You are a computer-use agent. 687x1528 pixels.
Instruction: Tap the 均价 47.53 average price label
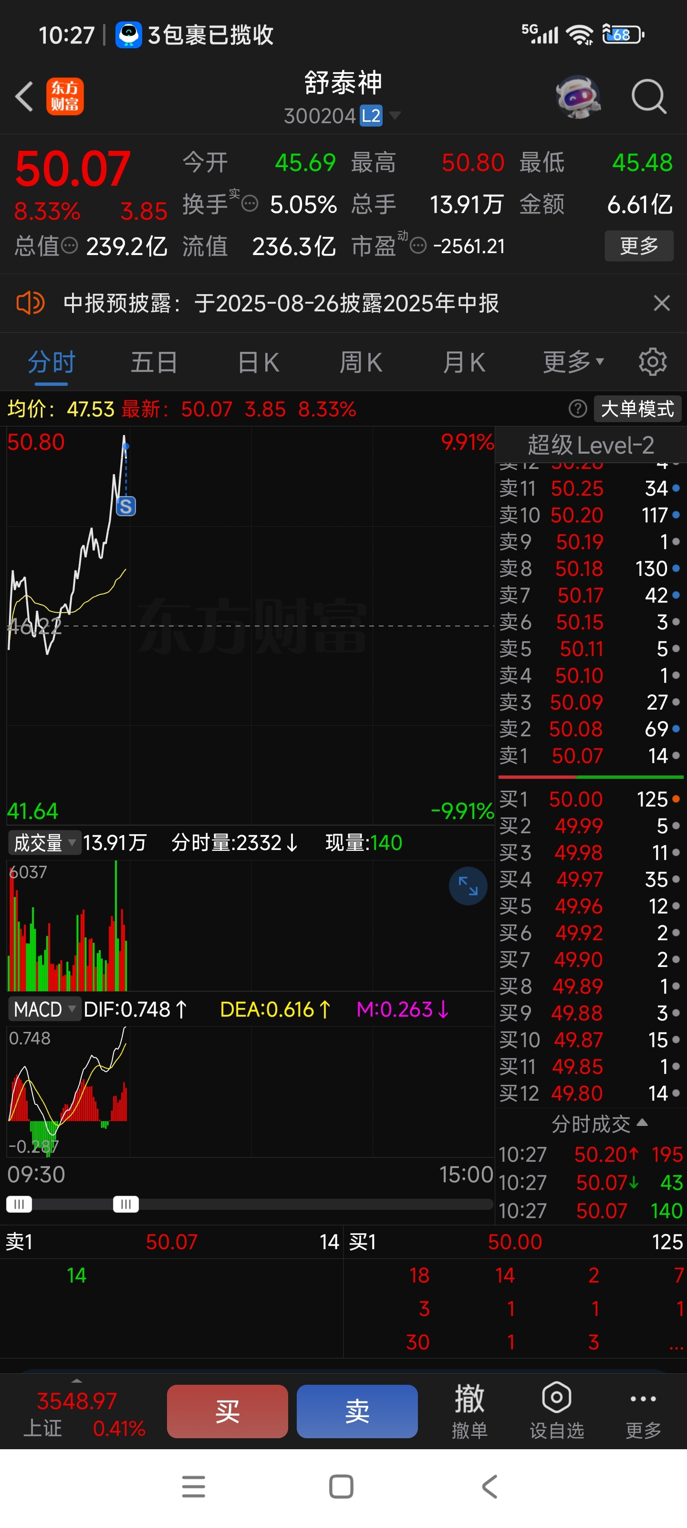tap(61, 409)
